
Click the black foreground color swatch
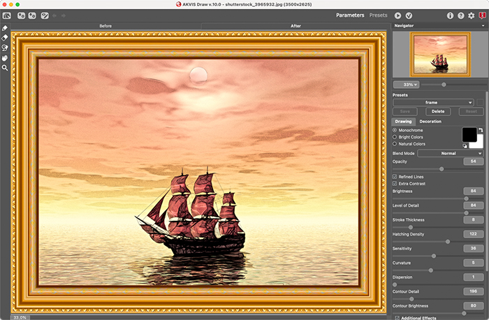[x=468, y=133]
